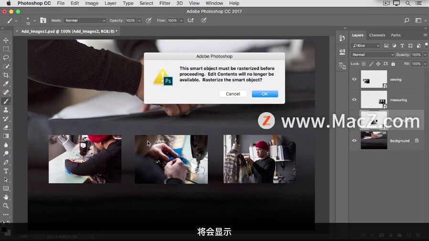Switch to the Channels tab

377,35
